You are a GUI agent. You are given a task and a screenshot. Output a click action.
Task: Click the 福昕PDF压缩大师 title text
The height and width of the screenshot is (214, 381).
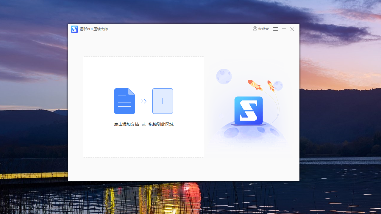click(x=94, y=29)
